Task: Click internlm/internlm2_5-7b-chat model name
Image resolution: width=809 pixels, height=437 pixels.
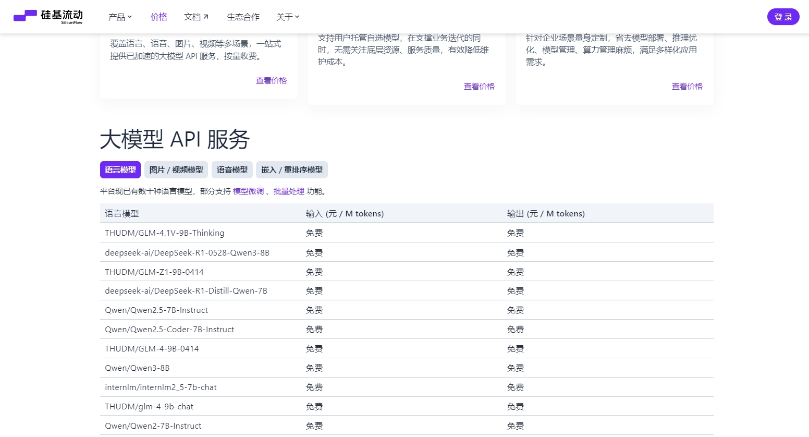Action: point(161,387)
